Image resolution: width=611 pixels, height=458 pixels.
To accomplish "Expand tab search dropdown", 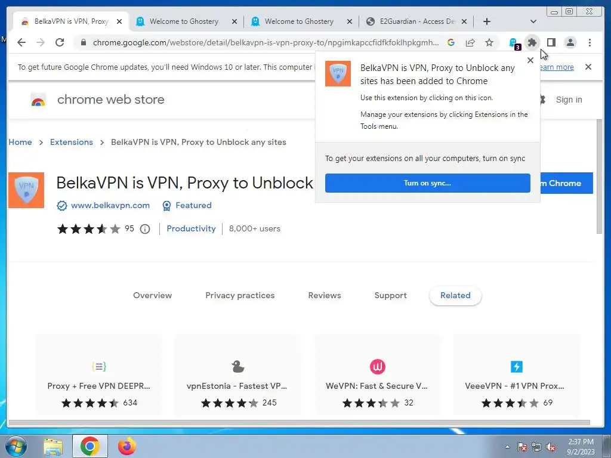I will (x=533, y=21).
